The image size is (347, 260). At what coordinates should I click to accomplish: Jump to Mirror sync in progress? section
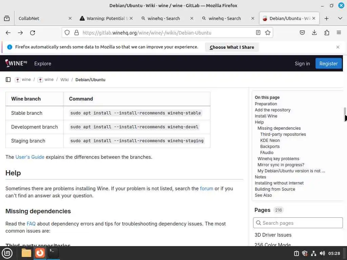(281, 165)
